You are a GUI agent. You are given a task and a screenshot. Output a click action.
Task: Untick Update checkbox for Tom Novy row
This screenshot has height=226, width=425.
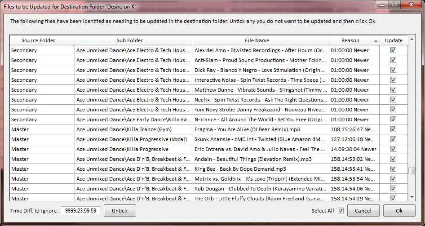pos(393,110)
